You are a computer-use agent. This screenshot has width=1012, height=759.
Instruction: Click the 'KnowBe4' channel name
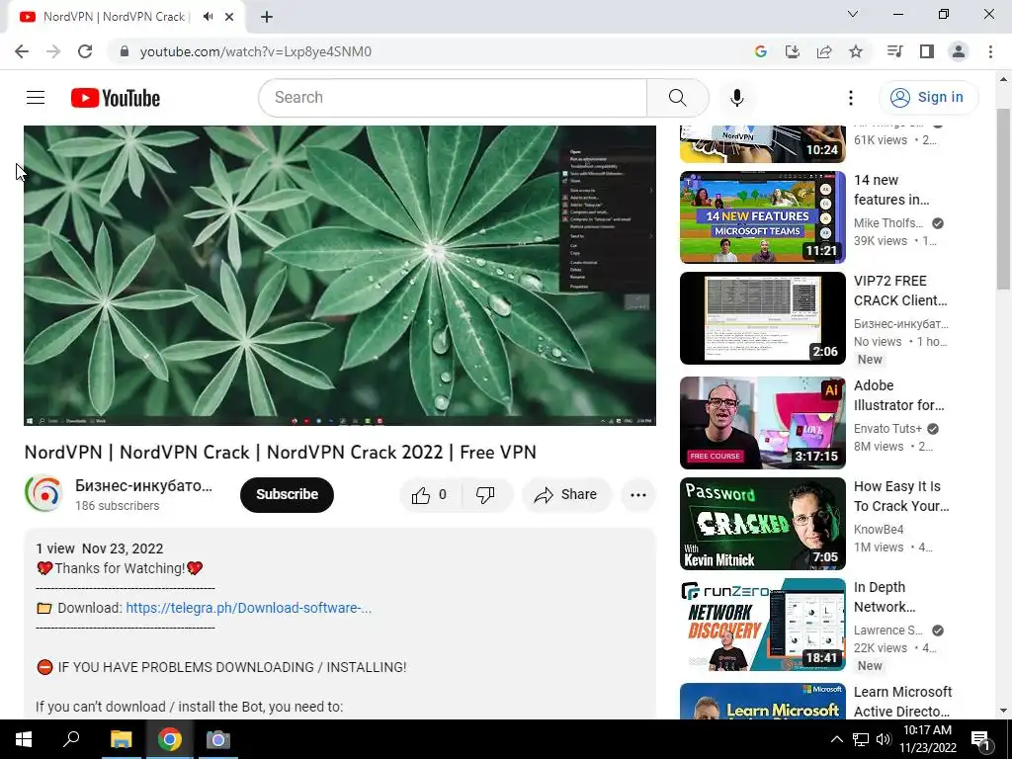(x=879, y=530)
